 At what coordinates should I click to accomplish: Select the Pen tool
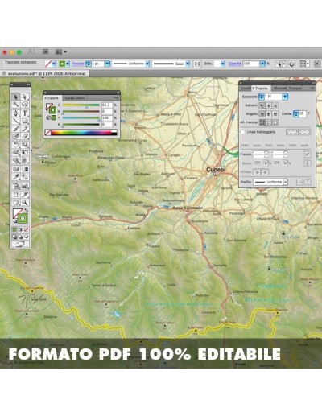coord(16,113)
